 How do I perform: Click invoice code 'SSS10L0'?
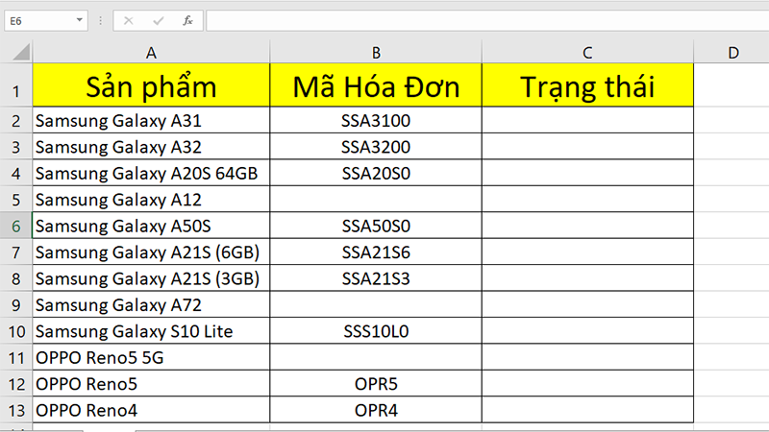[x=376, y=331]
